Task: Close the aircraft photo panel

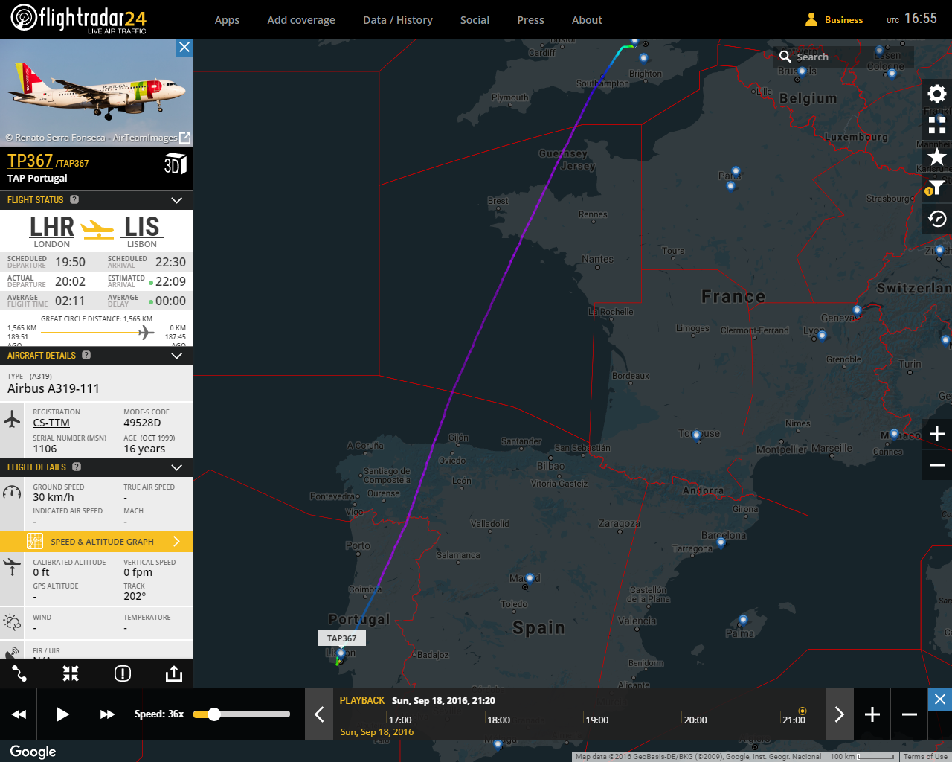Action: (184, 48)
